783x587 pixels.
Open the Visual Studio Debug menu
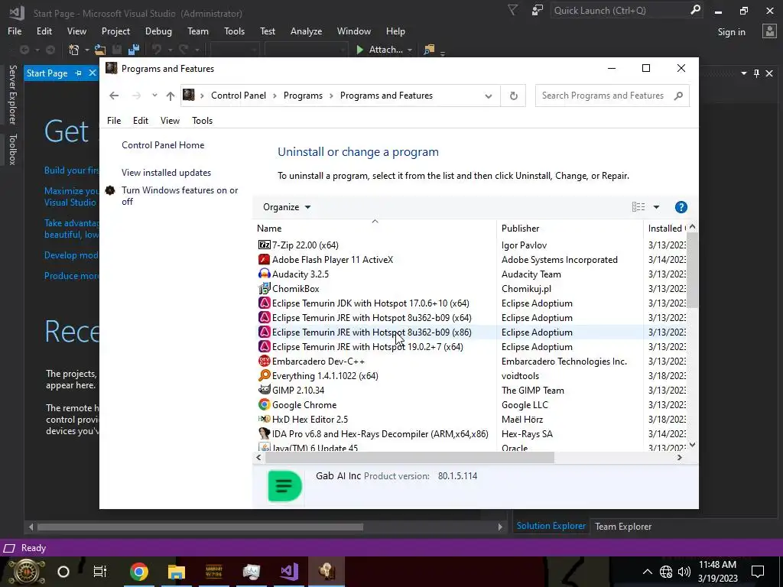158,31
